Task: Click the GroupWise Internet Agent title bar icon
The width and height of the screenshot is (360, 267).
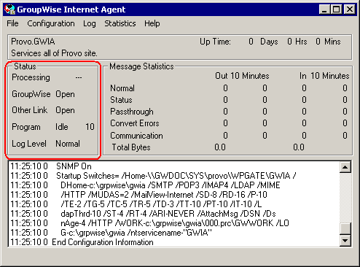Action: coord(9,9)
